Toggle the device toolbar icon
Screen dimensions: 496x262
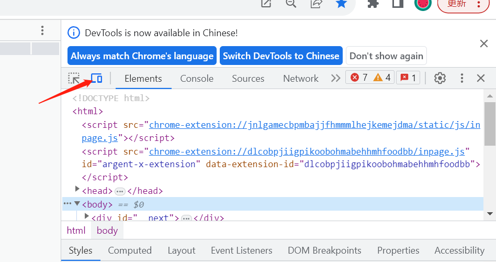click(97, 79)
